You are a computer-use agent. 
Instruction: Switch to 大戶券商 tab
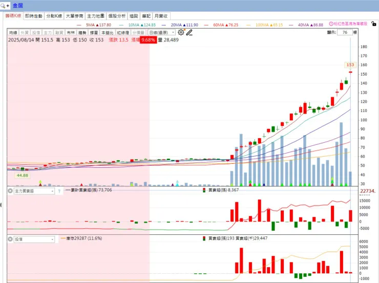(x=74, y=16)
